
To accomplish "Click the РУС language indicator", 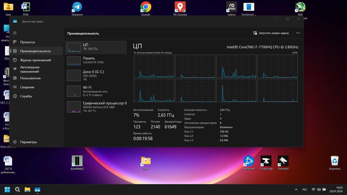I will pyautogui.click(x=305, y=189).
